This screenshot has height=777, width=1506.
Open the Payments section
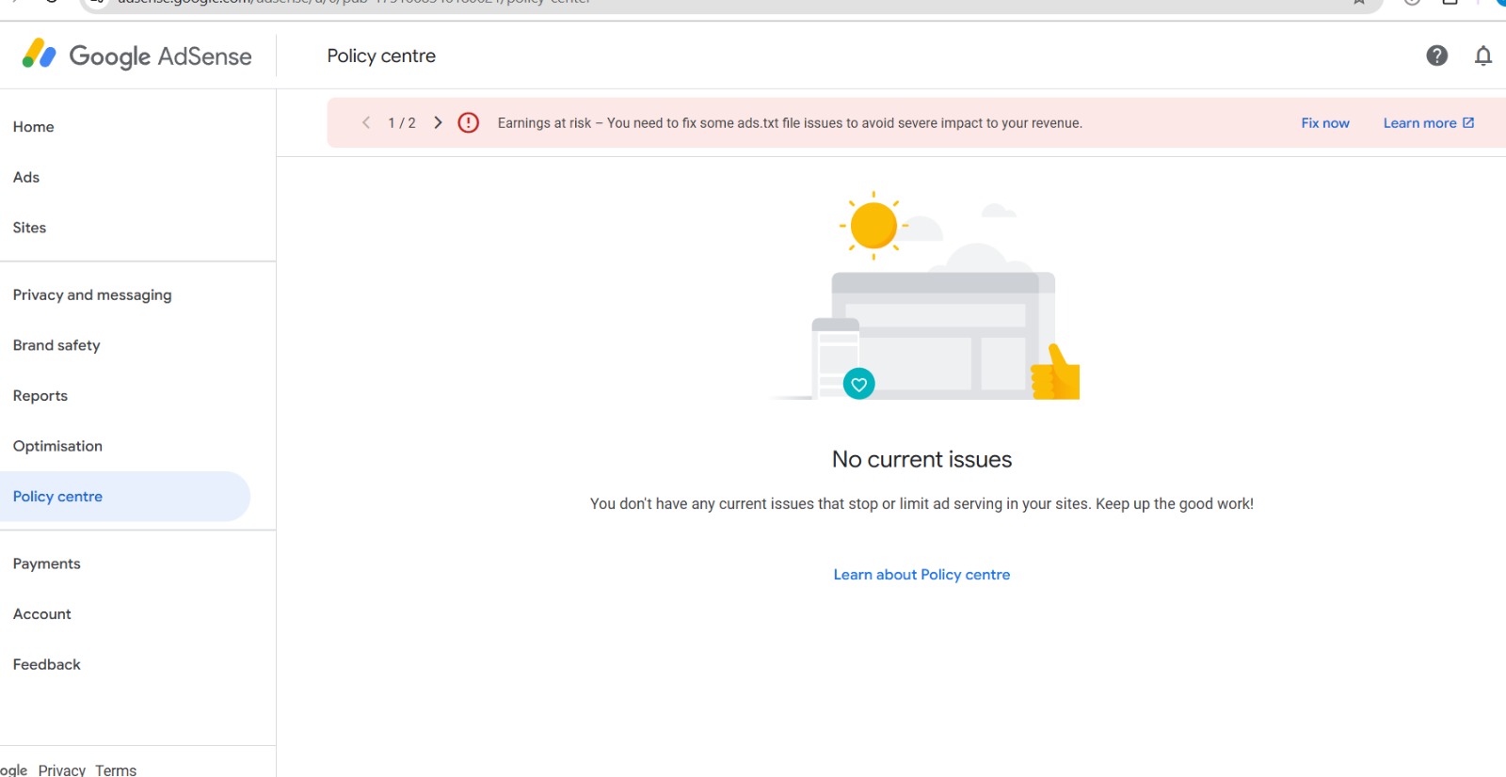click(47, 563)
